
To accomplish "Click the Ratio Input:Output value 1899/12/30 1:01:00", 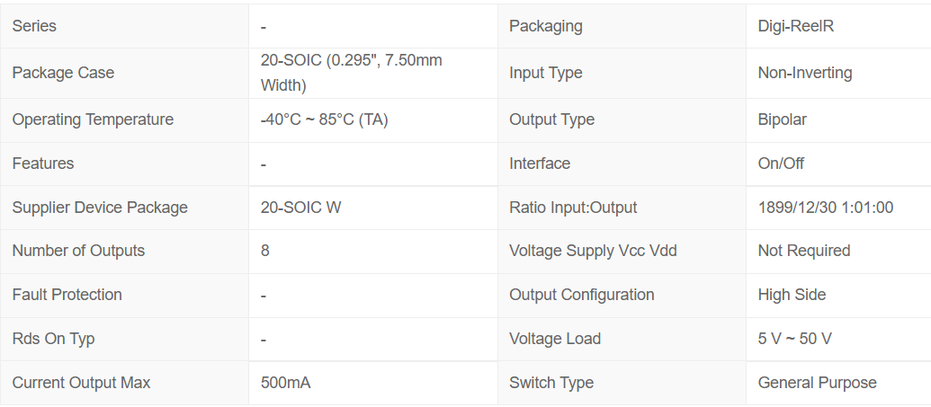I will pos(826,208).
